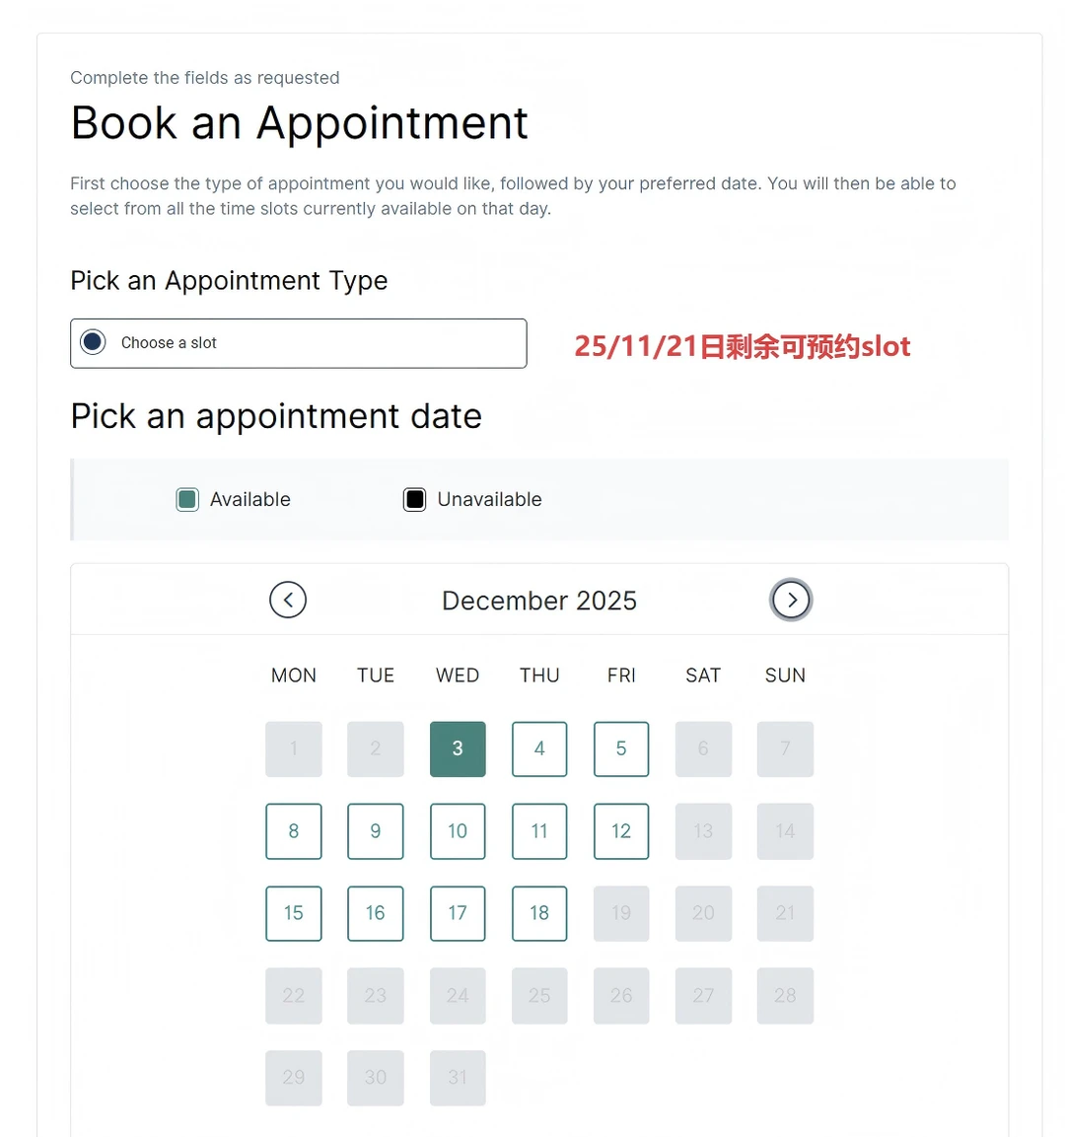Choose Friday December 5
Image resolution: width=1065 pixels, height=1137 pixels.
[x=621, y=748]
